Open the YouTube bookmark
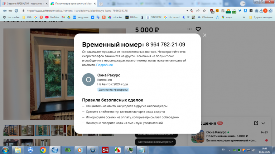This screenshot has height=154, width=275. tap(52, 17)
